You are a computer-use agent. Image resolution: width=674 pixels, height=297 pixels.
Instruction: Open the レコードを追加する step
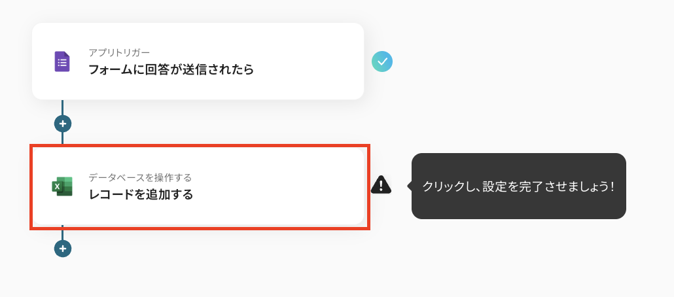tap(141, 194)
